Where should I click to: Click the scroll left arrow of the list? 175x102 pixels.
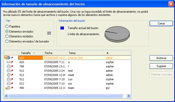(6, 96)
